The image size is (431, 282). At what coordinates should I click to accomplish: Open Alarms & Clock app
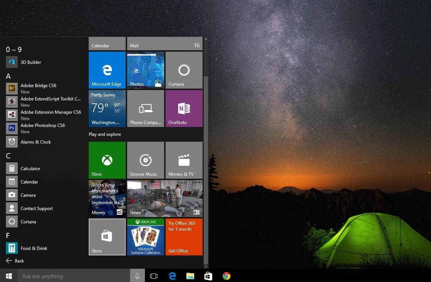click(44, 142)
